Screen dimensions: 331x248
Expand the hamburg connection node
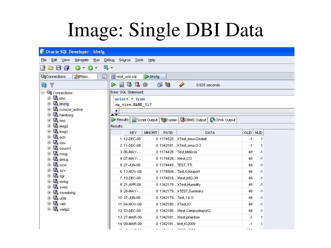click(x=49, y=115)
